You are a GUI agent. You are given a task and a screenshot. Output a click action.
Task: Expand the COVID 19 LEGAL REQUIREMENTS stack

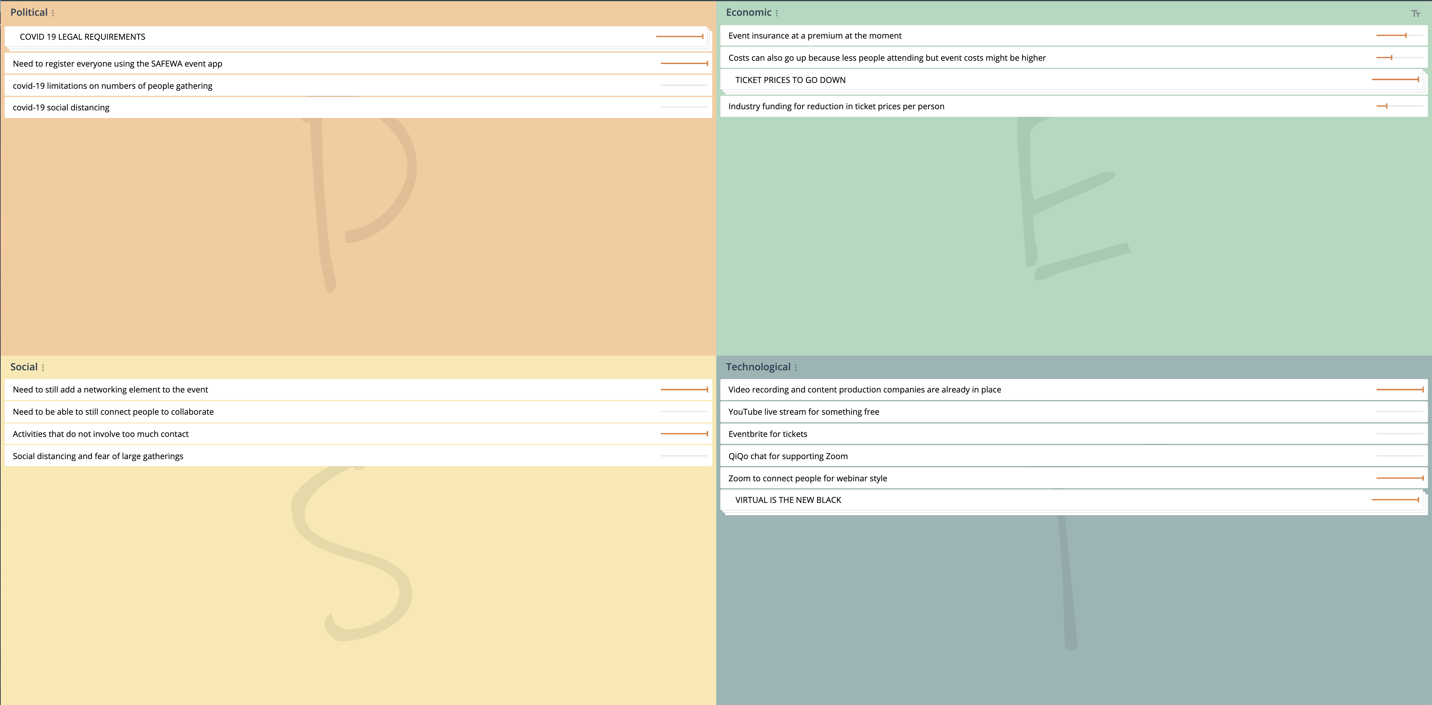pyautogui.click(x=82, y=37)
